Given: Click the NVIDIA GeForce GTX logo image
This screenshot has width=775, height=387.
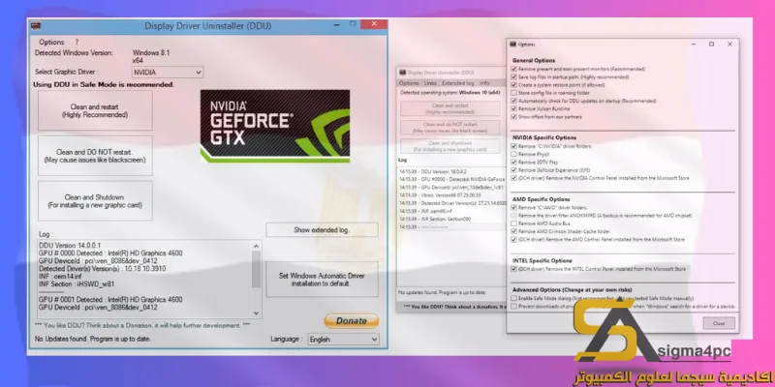Looking at the screenshot, I should 275,126.
